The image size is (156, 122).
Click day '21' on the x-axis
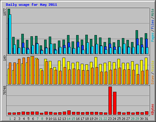click(x=101, y=119)
